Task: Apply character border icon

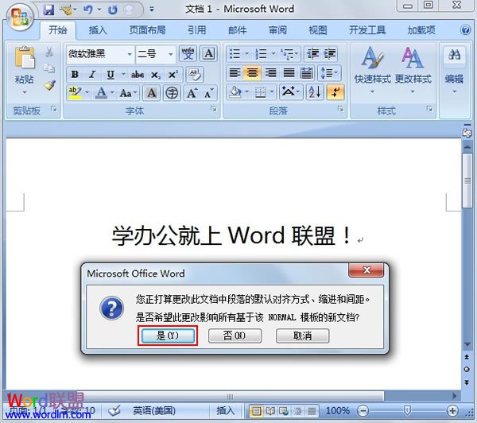Action: pyautogui.click(x=208, y=53)
